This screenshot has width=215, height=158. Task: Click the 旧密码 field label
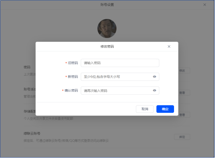[73, 63]
